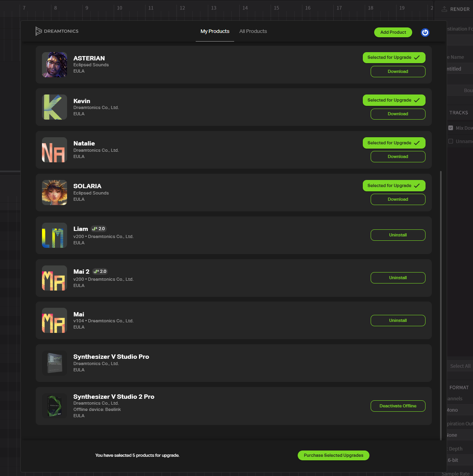Open the Mai v104 EULA link

click(x=79, y=327)
